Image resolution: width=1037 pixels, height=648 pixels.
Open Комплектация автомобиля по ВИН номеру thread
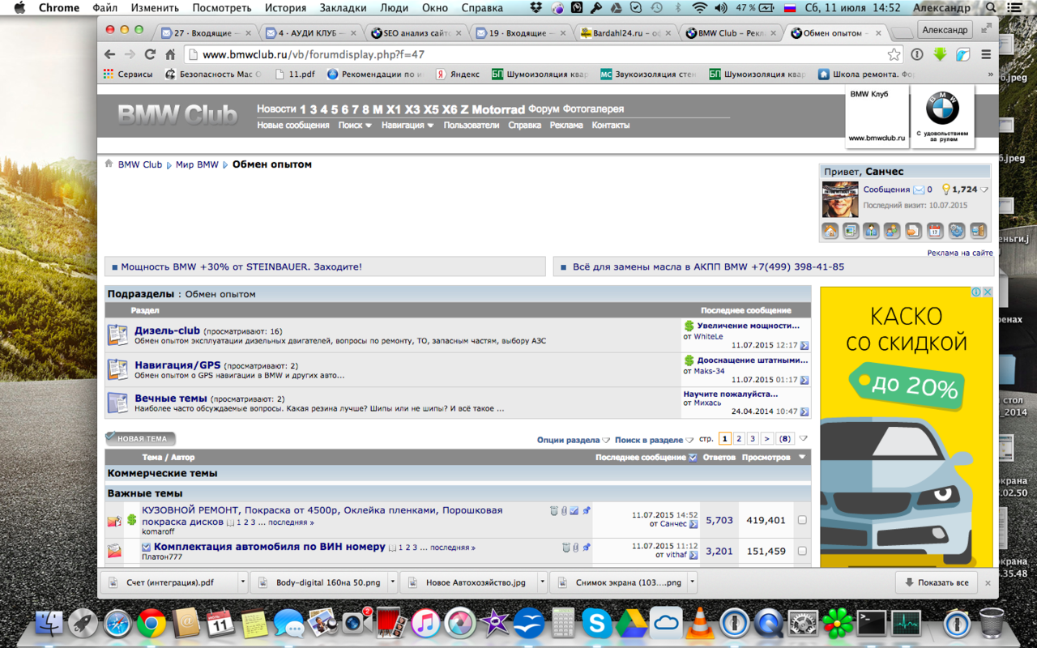270,547
